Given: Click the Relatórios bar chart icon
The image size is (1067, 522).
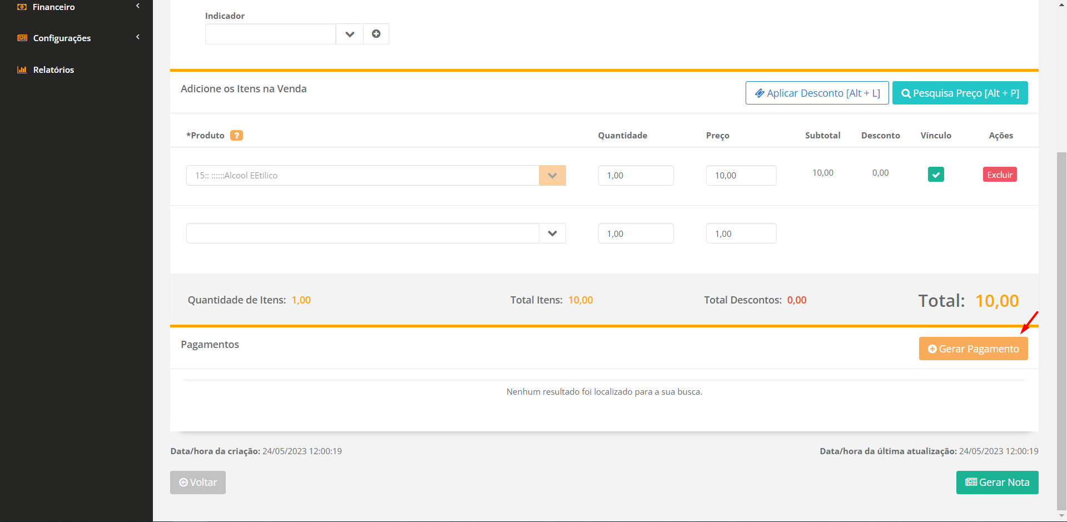Looking at the screenshot, I should [22, 69].
